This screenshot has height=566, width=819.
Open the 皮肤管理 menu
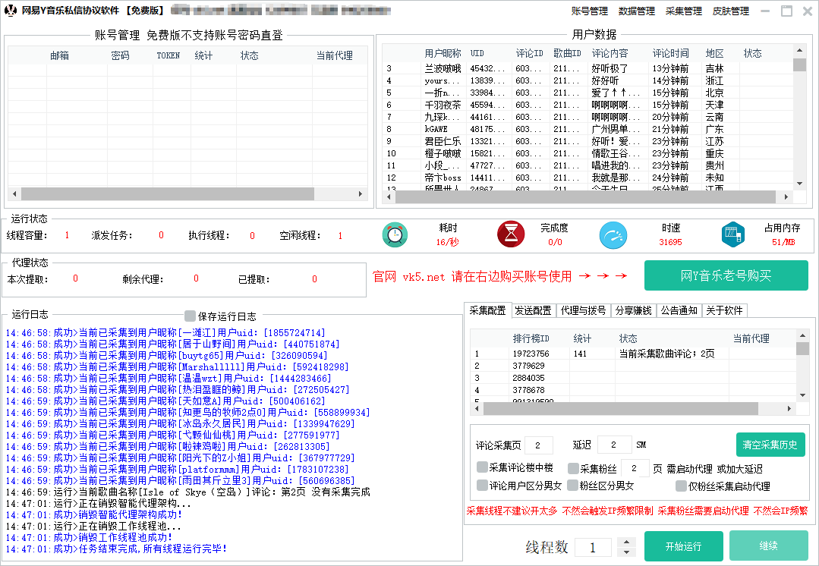pyautogui.click(x=731, y=11)
